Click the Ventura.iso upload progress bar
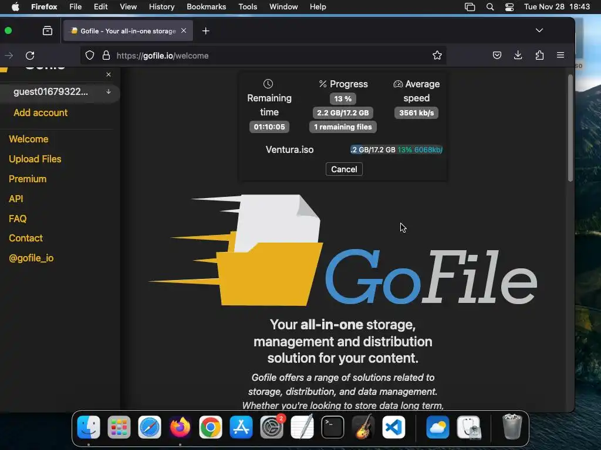Viewport: 601px width, 450px height. [396, 149]
